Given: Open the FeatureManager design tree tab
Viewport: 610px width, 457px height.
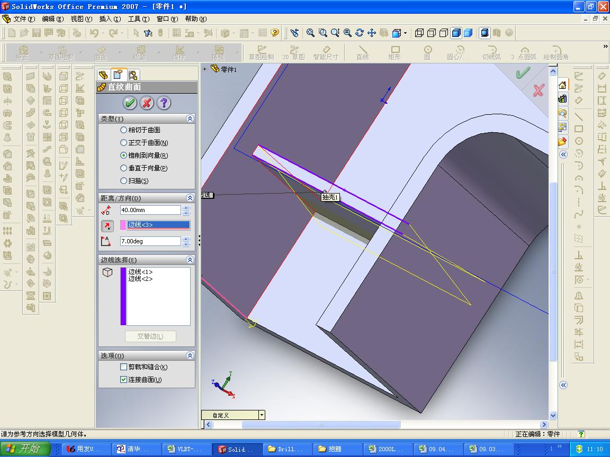Looking at the screenshot, I should click(103, 75).
